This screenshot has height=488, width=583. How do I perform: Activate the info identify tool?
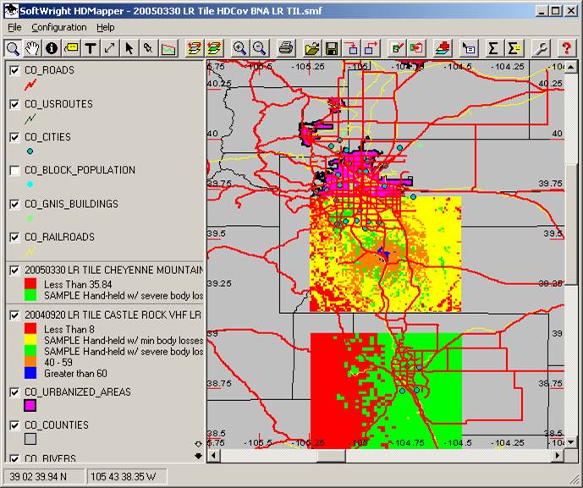coord(52,48)
